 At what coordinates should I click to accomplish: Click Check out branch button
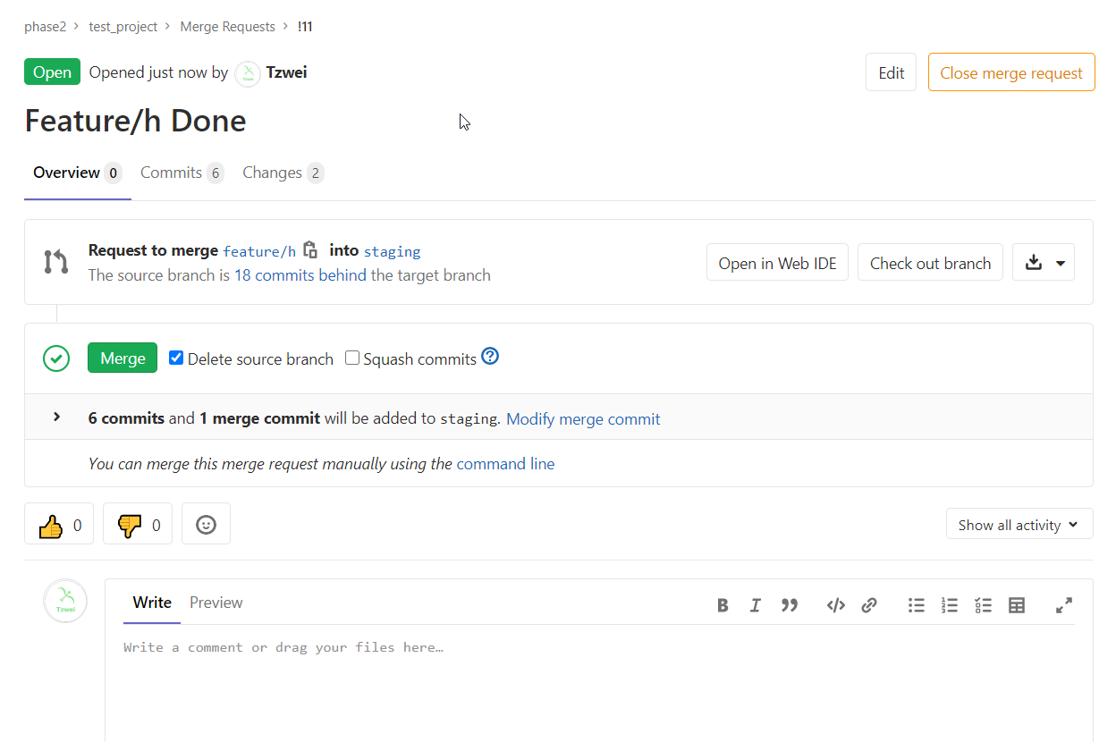tap(930, 263)
